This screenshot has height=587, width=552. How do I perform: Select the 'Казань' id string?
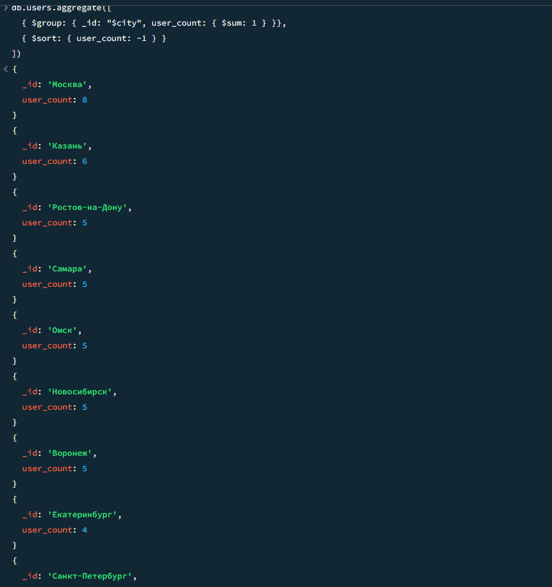coord(67,146)
